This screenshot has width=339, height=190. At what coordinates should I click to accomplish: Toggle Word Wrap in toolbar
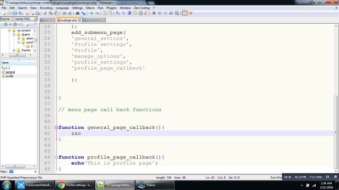[118, 13]
